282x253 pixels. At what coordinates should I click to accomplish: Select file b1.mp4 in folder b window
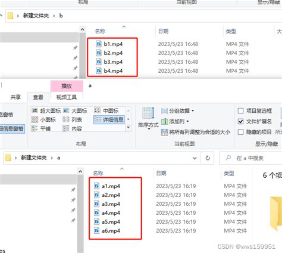113,44
